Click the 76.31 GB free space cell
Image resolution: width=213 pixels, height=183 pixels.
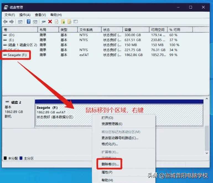[x=158, y=50]
